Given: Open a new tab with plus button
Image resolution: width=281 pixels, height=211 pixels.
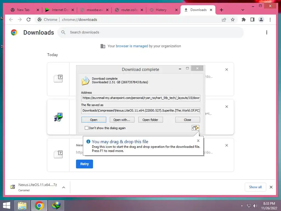Looking at the screenshot, I should pos(221,10).
